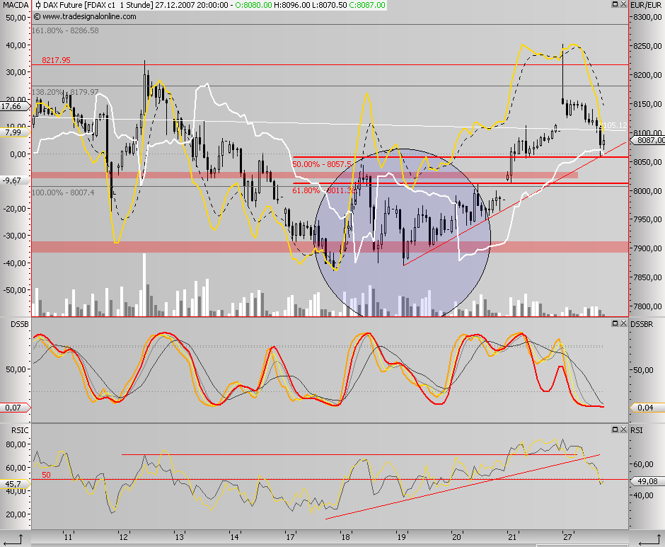
Task: Click the 8250,00 price axis tick
Action: [647, 46]
